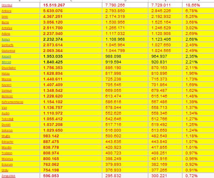Image resolution: width=214 pixels, height=178 pixels.
Task: Follow the Bursa link
Action: (5, 22)
